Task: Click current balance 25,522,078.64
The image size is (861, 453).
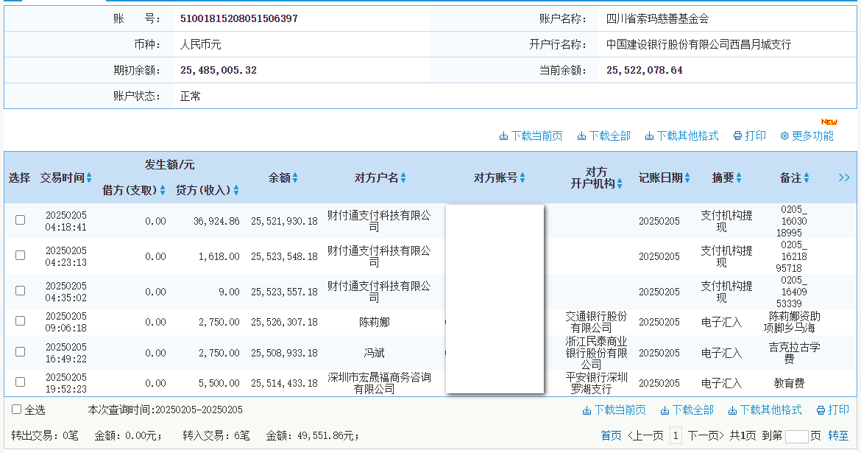Action: click(x=645, y=71)
